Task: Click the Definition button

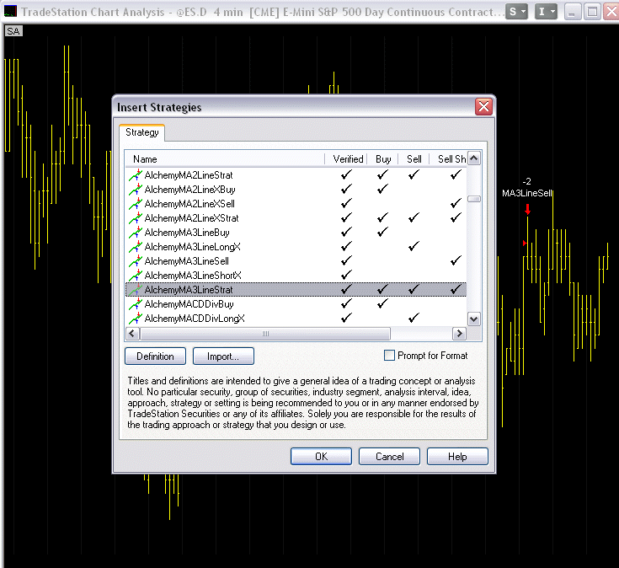Action: point(155,356)
